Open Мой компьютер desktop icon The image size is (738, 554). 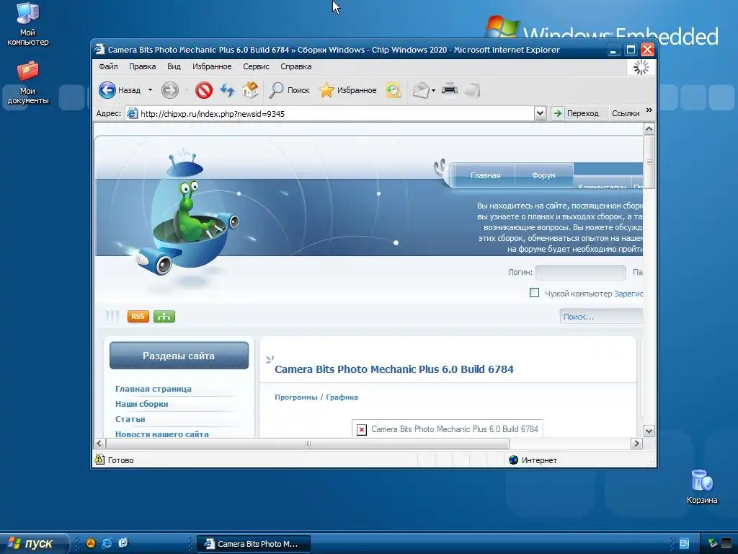click(28, 24)
